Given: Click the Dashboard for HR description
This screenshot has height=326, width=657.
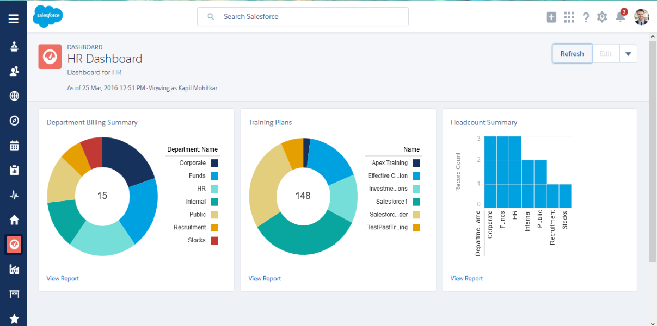Looking at the screenshot, I should point(94,72).
